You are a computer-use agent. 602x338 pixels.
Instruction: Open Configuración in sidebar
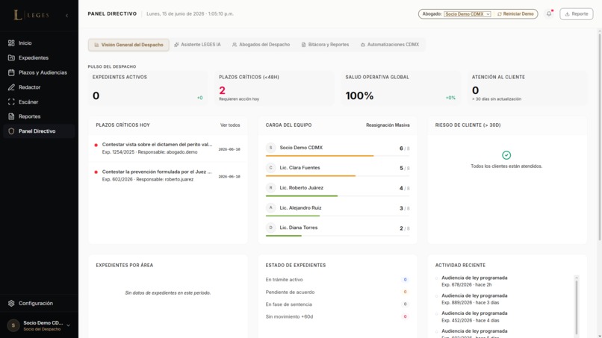pos(39,303)
